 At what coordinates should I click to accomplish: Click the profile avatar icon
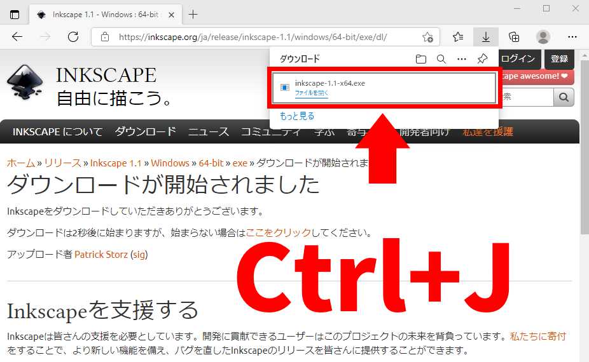[x=543, y=37]
